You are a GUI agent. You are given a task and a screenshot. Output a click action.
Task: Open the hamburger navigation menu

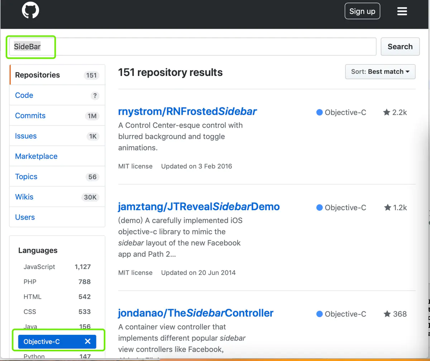click(x=402, y=11)
